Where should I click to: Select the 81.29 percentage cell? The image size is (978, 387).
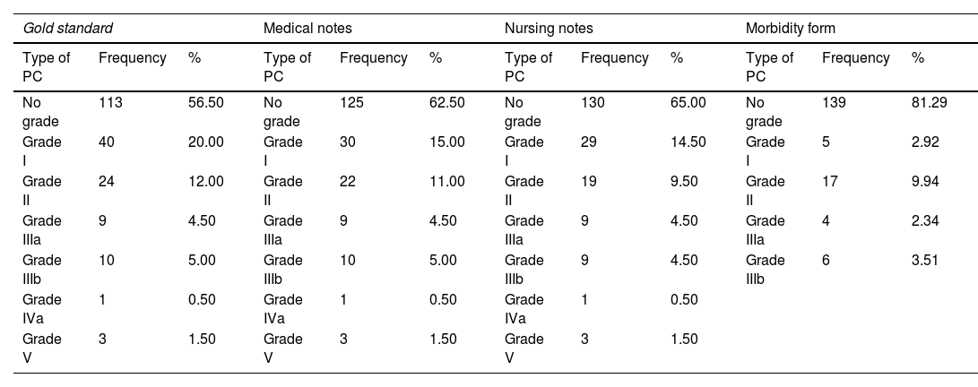930,103
